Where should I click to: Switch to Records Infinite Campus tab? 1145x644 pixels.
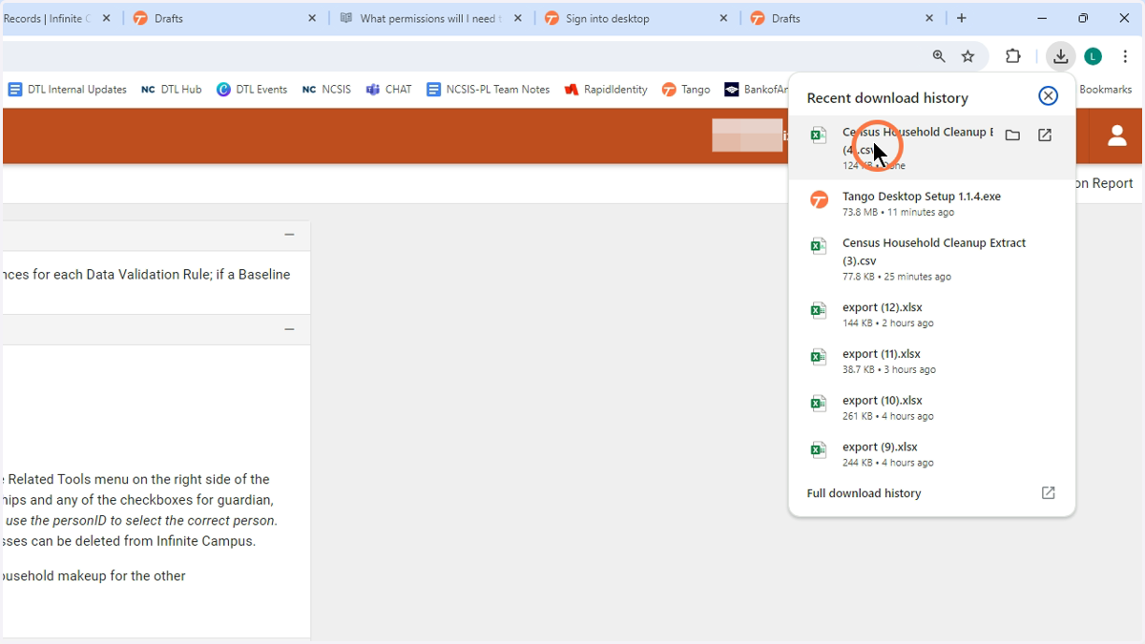tap(59, 18)
